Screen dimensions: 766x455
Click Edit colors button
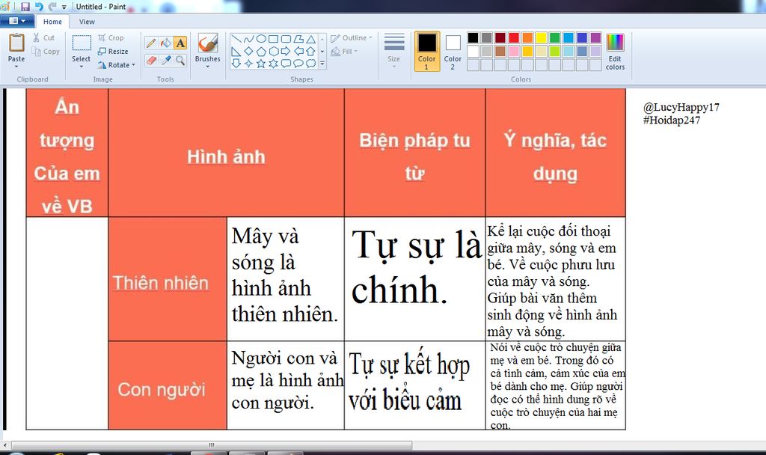click(615, 52)
